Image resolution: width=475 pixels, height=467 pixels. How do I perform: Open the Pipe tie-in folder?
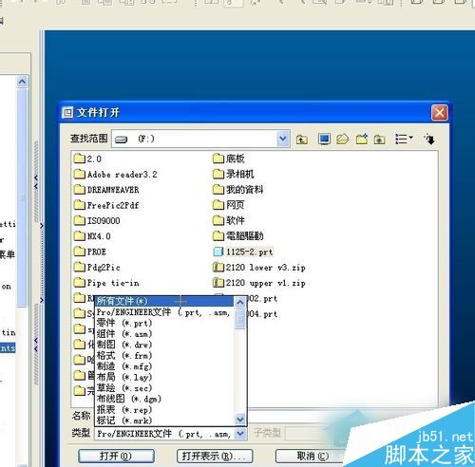click(x=106, y=283)
